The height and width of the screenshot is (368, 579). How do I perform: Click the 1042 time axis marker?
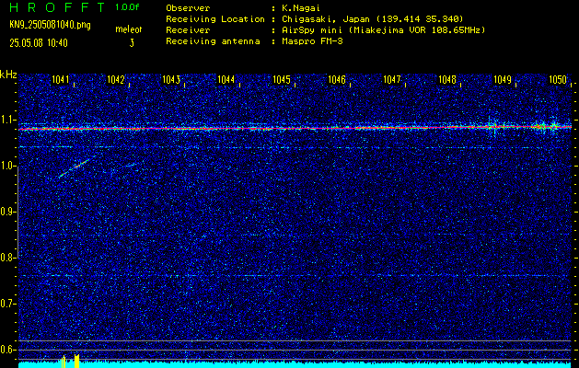116,80
